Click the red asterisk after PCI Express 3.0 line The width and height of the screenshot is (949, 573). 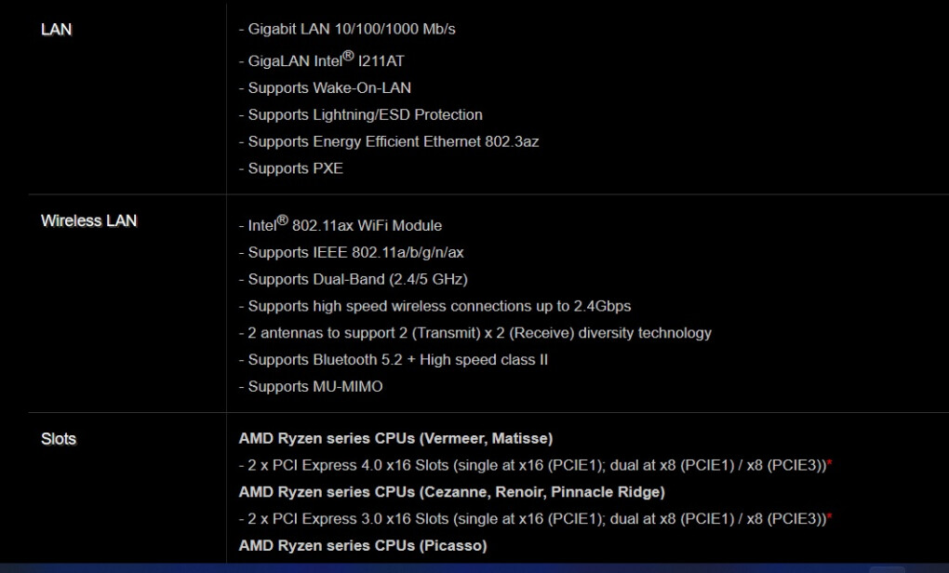click(830, 517)
